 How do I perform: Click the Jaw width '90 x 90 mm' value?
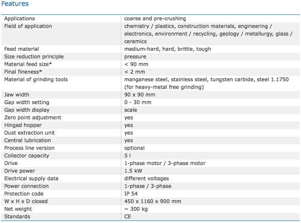(x=140, y=95)
